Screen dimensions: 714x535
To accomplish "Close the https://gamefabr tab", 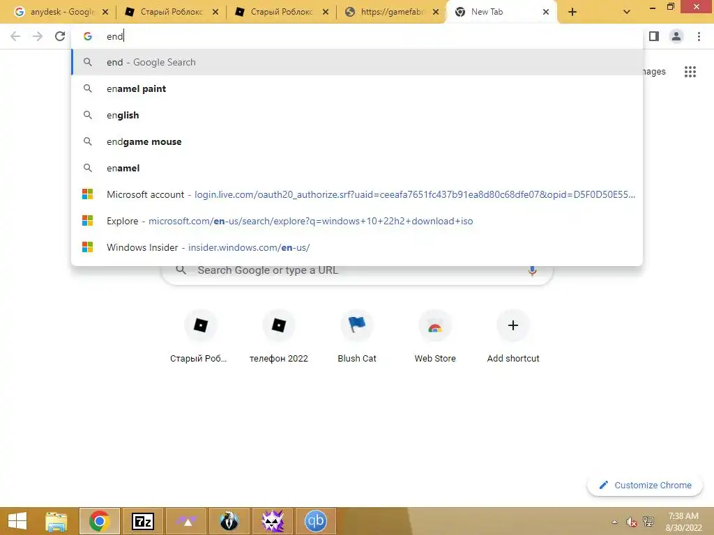I will tap(436, 12).
